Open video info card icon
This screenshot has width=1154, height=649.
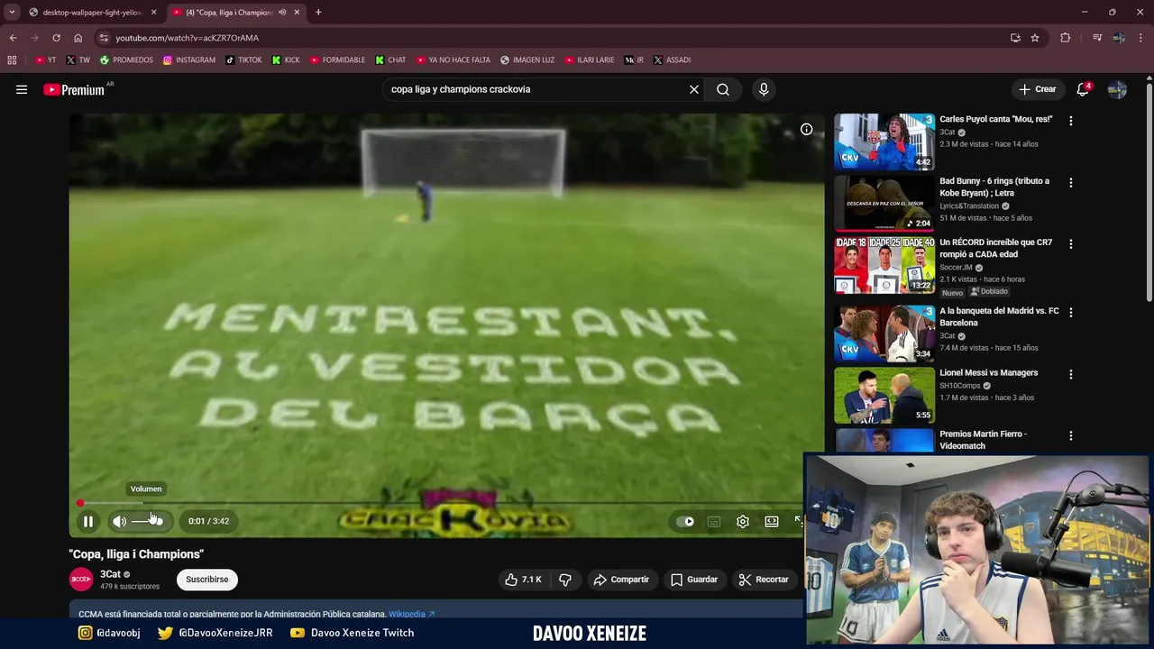click(x=806, y=129)
